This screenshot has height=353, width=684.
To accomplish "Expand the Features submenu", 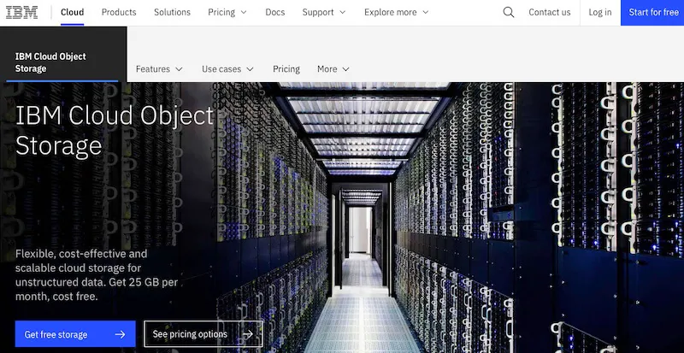I will click(159, 69).
